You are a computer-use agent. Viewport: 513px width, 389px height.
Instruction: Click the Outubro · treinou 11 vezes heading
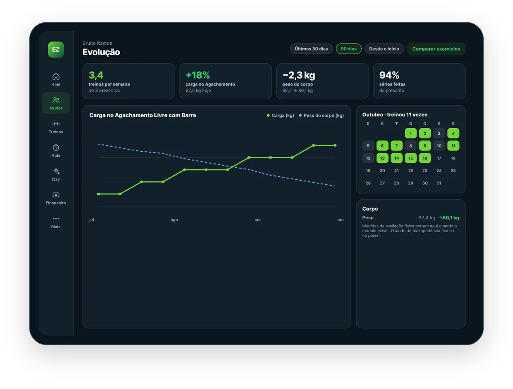[395, 115]
